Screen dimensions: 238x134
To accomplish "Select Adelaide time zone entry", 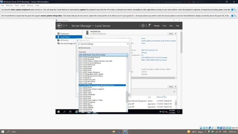I will [x=102, y=108].
